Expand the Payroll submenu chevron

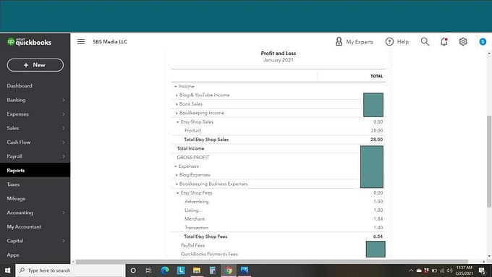pos(64,156)
